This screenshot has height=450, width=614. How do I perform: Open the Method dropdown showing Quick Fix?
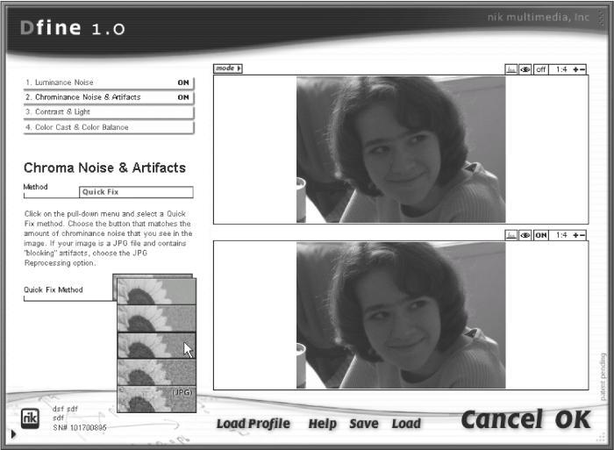click(x=136, y=192)
